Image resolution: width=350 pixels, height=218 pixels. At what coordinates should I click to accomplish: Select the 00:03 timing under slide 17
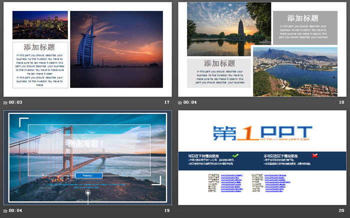click(x=15, y=102)
